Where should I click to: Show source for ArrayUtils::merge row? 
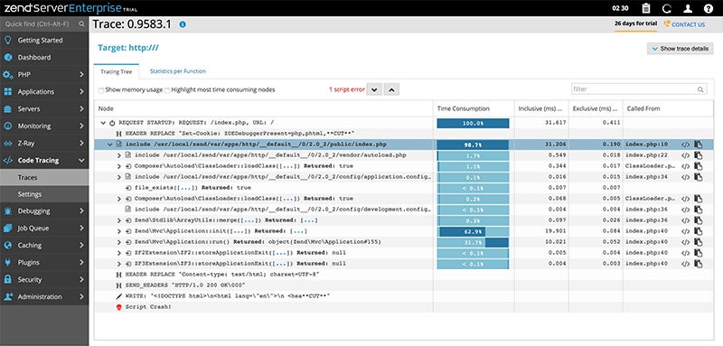[x=686, y=220]
